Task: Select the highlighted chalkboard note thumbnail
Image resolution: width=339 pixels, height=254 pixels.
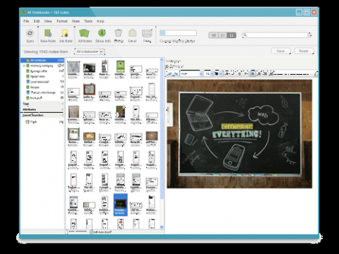Action: [120, 205]
